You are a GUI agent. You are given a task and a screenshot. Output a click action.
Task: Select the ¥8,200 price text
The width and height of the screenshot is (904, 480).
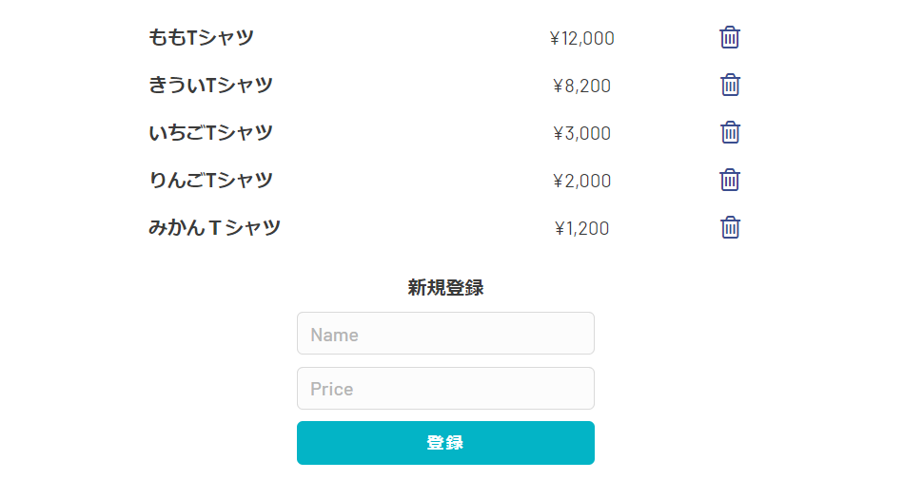[x=581, y=86]
